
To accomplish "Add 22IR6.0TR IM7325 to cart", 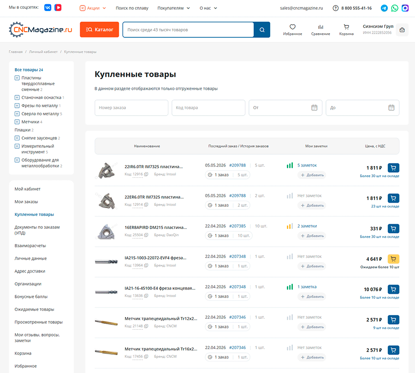I will [393, 168].
